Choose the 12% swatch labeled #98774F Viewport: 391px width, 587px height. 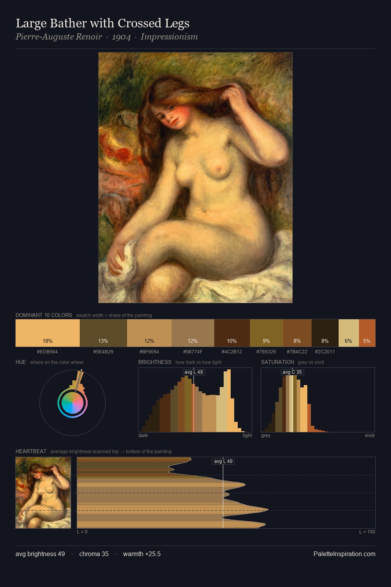(193, 333)
